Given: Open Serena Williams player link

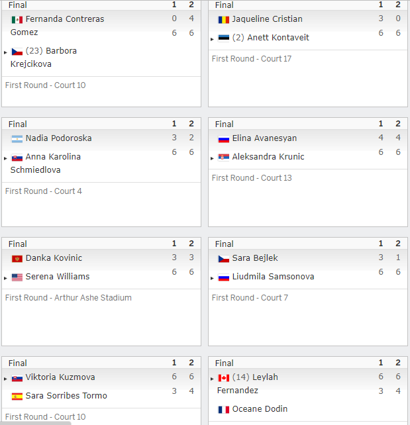Looking at the screenshot, I should 58,277.
